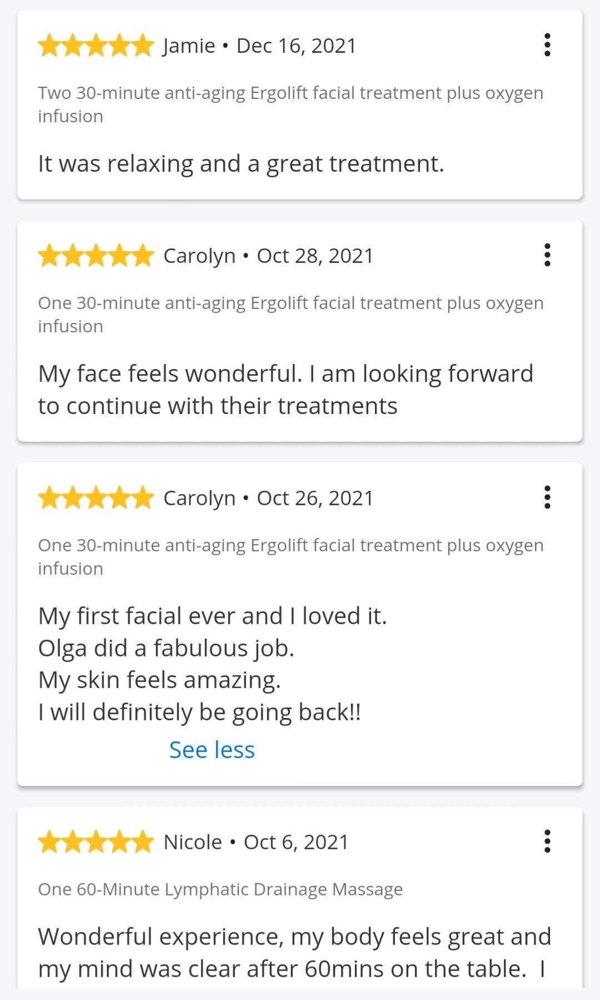Collapse review with See less link
Image resolution: width=600 pixels, height=1000 pixels.
click(212, 750)
